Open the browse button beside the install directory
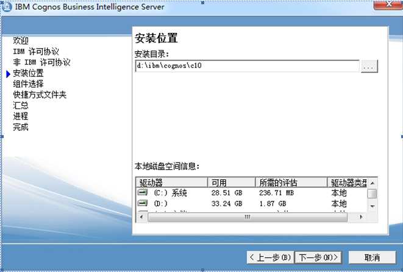The height and width of the screenshot is (272, 403). 369,66
